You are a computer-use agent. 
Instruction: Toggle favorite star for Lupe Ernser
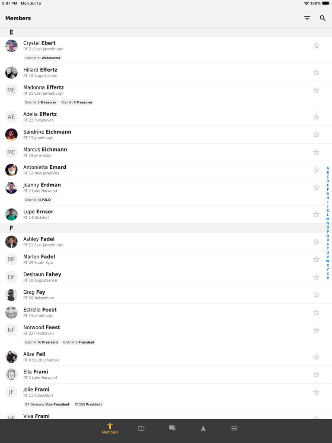pos(316,215)
